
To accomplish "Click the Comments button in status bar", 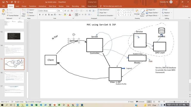I will click(140, 102).
